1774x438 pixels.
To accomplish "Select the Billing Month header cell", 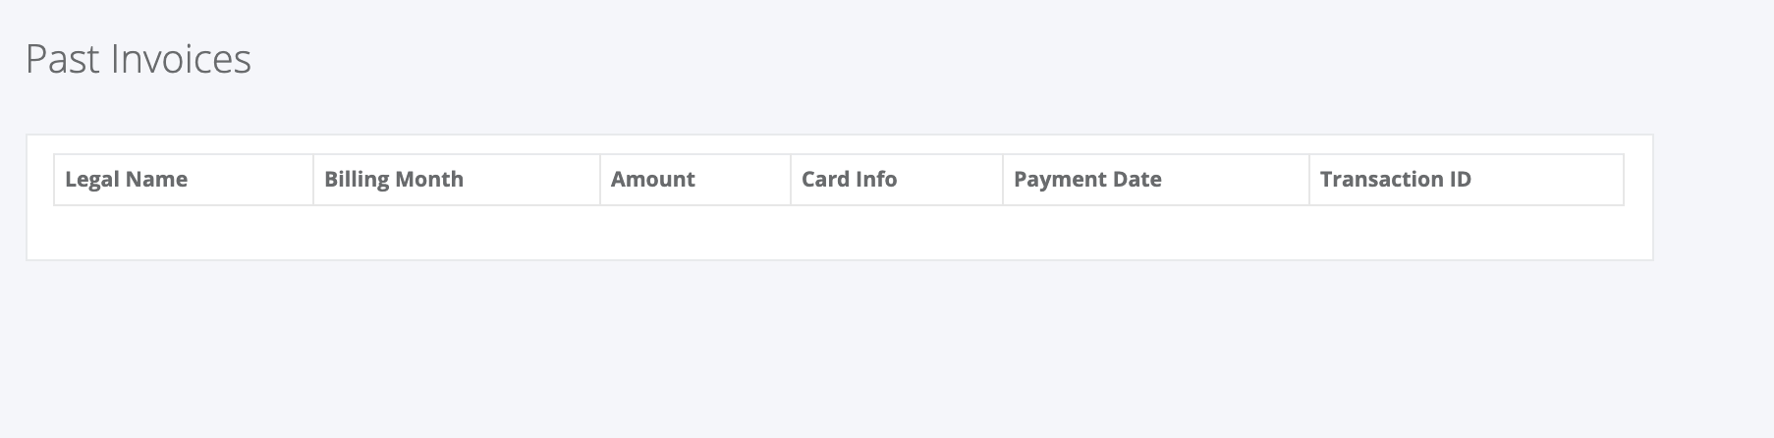I will tap(457, 180).
